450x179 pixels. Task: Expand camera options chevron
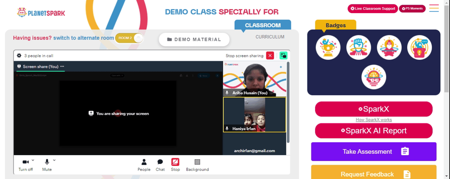coord(33,160)
